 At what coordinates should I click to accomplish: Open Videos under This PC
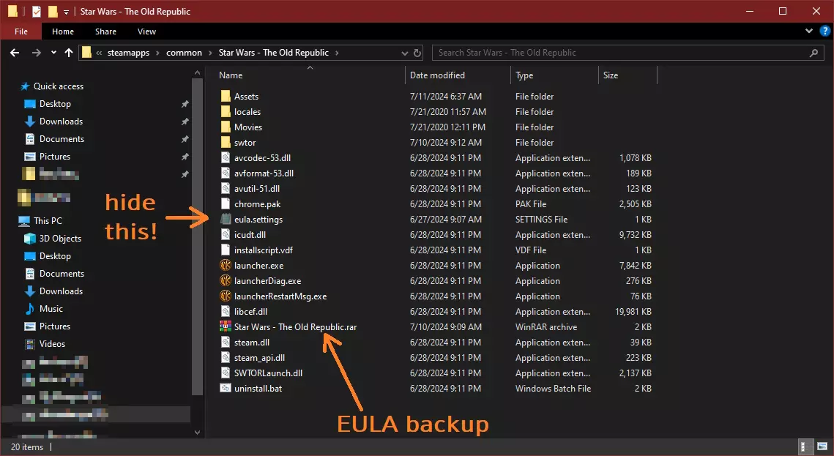pyautogui.click(x=52, y=344)
